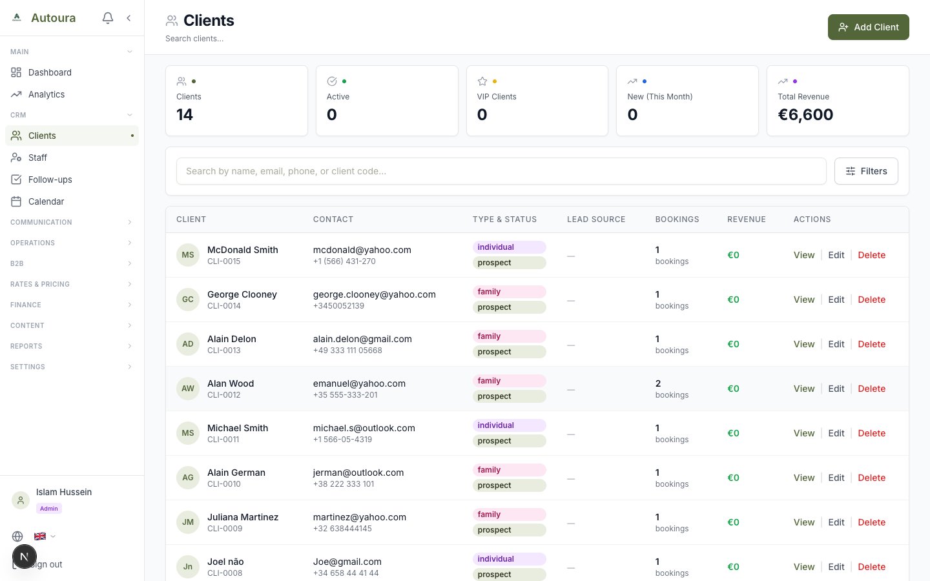
Task: Open the UK flag language dropdown
Action: pos(45,536)
